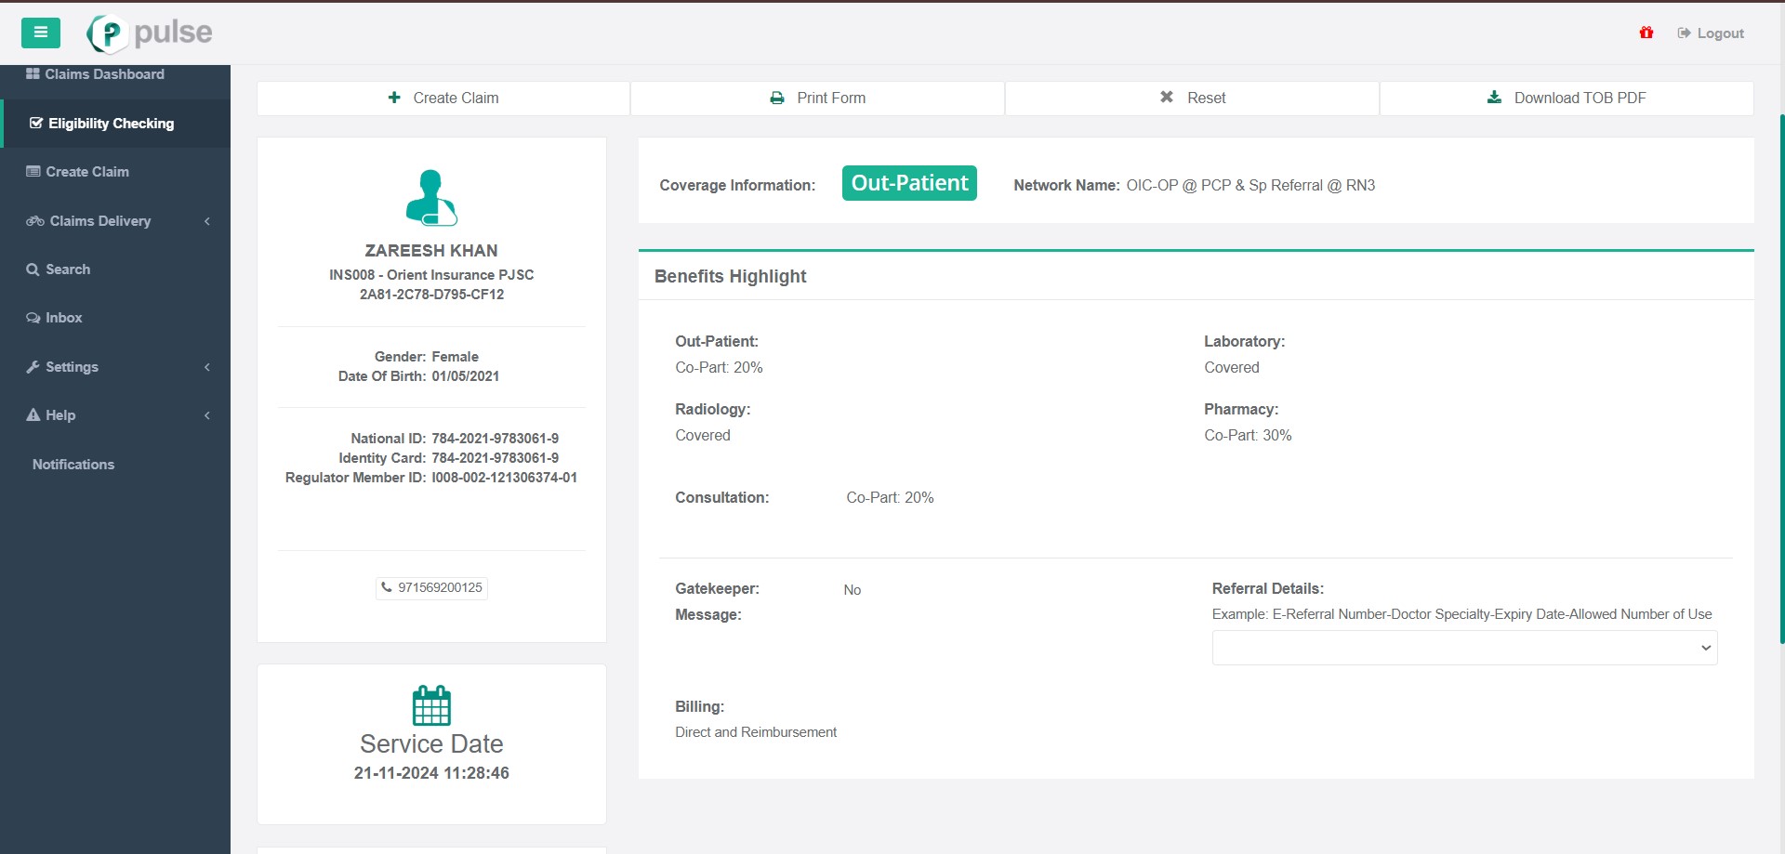Click the plus icon beside Create Claim

394,98
